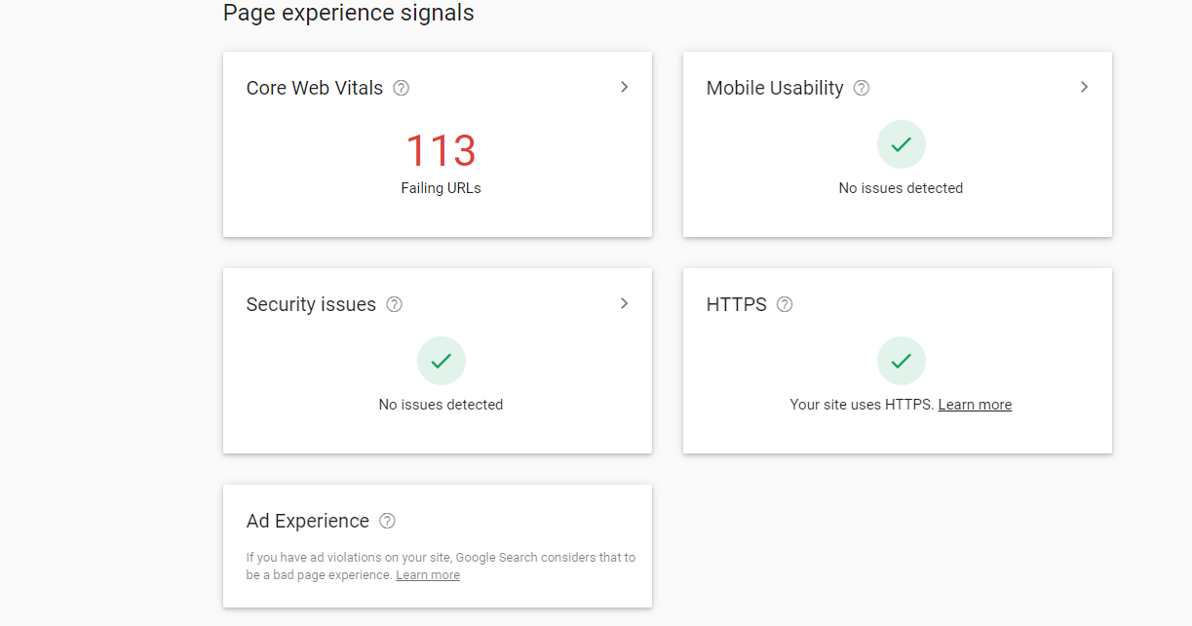Click the green checkmark in the HTTPS card
Screen dimensions: 1192x626
point(902,361)
